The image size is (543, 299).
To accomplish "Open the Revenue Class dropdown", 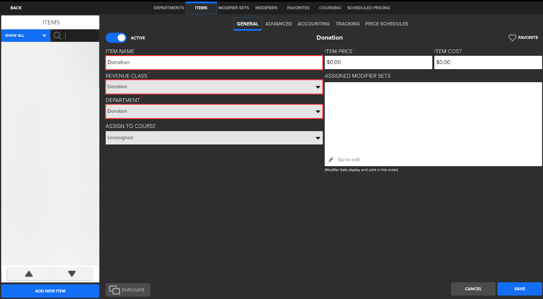I will point(214,87).
